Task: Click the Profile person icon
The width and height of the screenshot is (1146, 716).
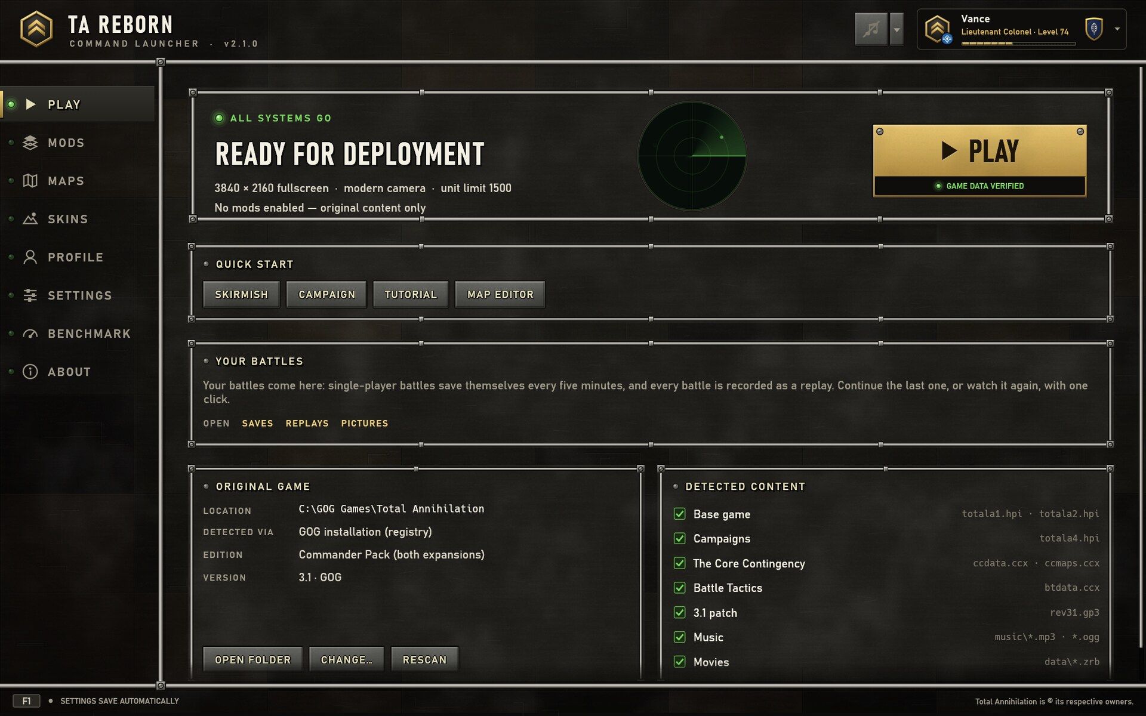Action: (30, 257)
